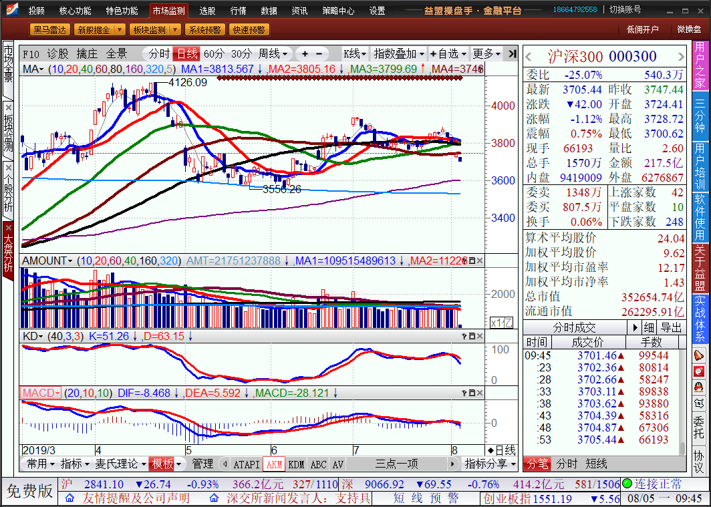
Task: Open the 用户之家 sidebar panel
Action: [700, 66]
